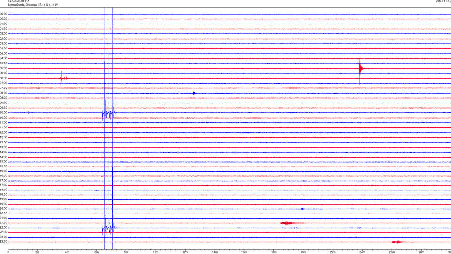This screenshot has width=451, height=254.
Task: Click the blue seismic event on 08:00 trace
Action: click(194, 93)
